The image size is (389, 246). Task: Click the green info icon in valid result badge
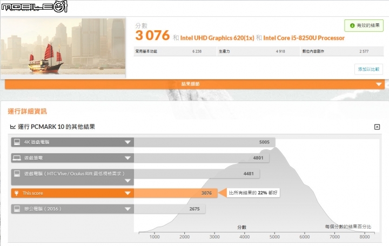click(352, 25)
